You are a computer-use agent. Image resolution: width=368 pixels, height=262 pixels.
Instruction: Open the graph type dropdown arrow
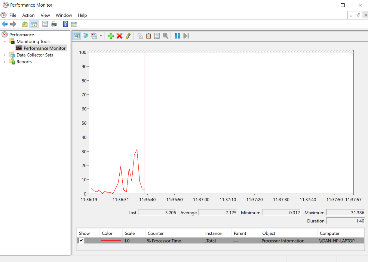(x=100, y=36)
